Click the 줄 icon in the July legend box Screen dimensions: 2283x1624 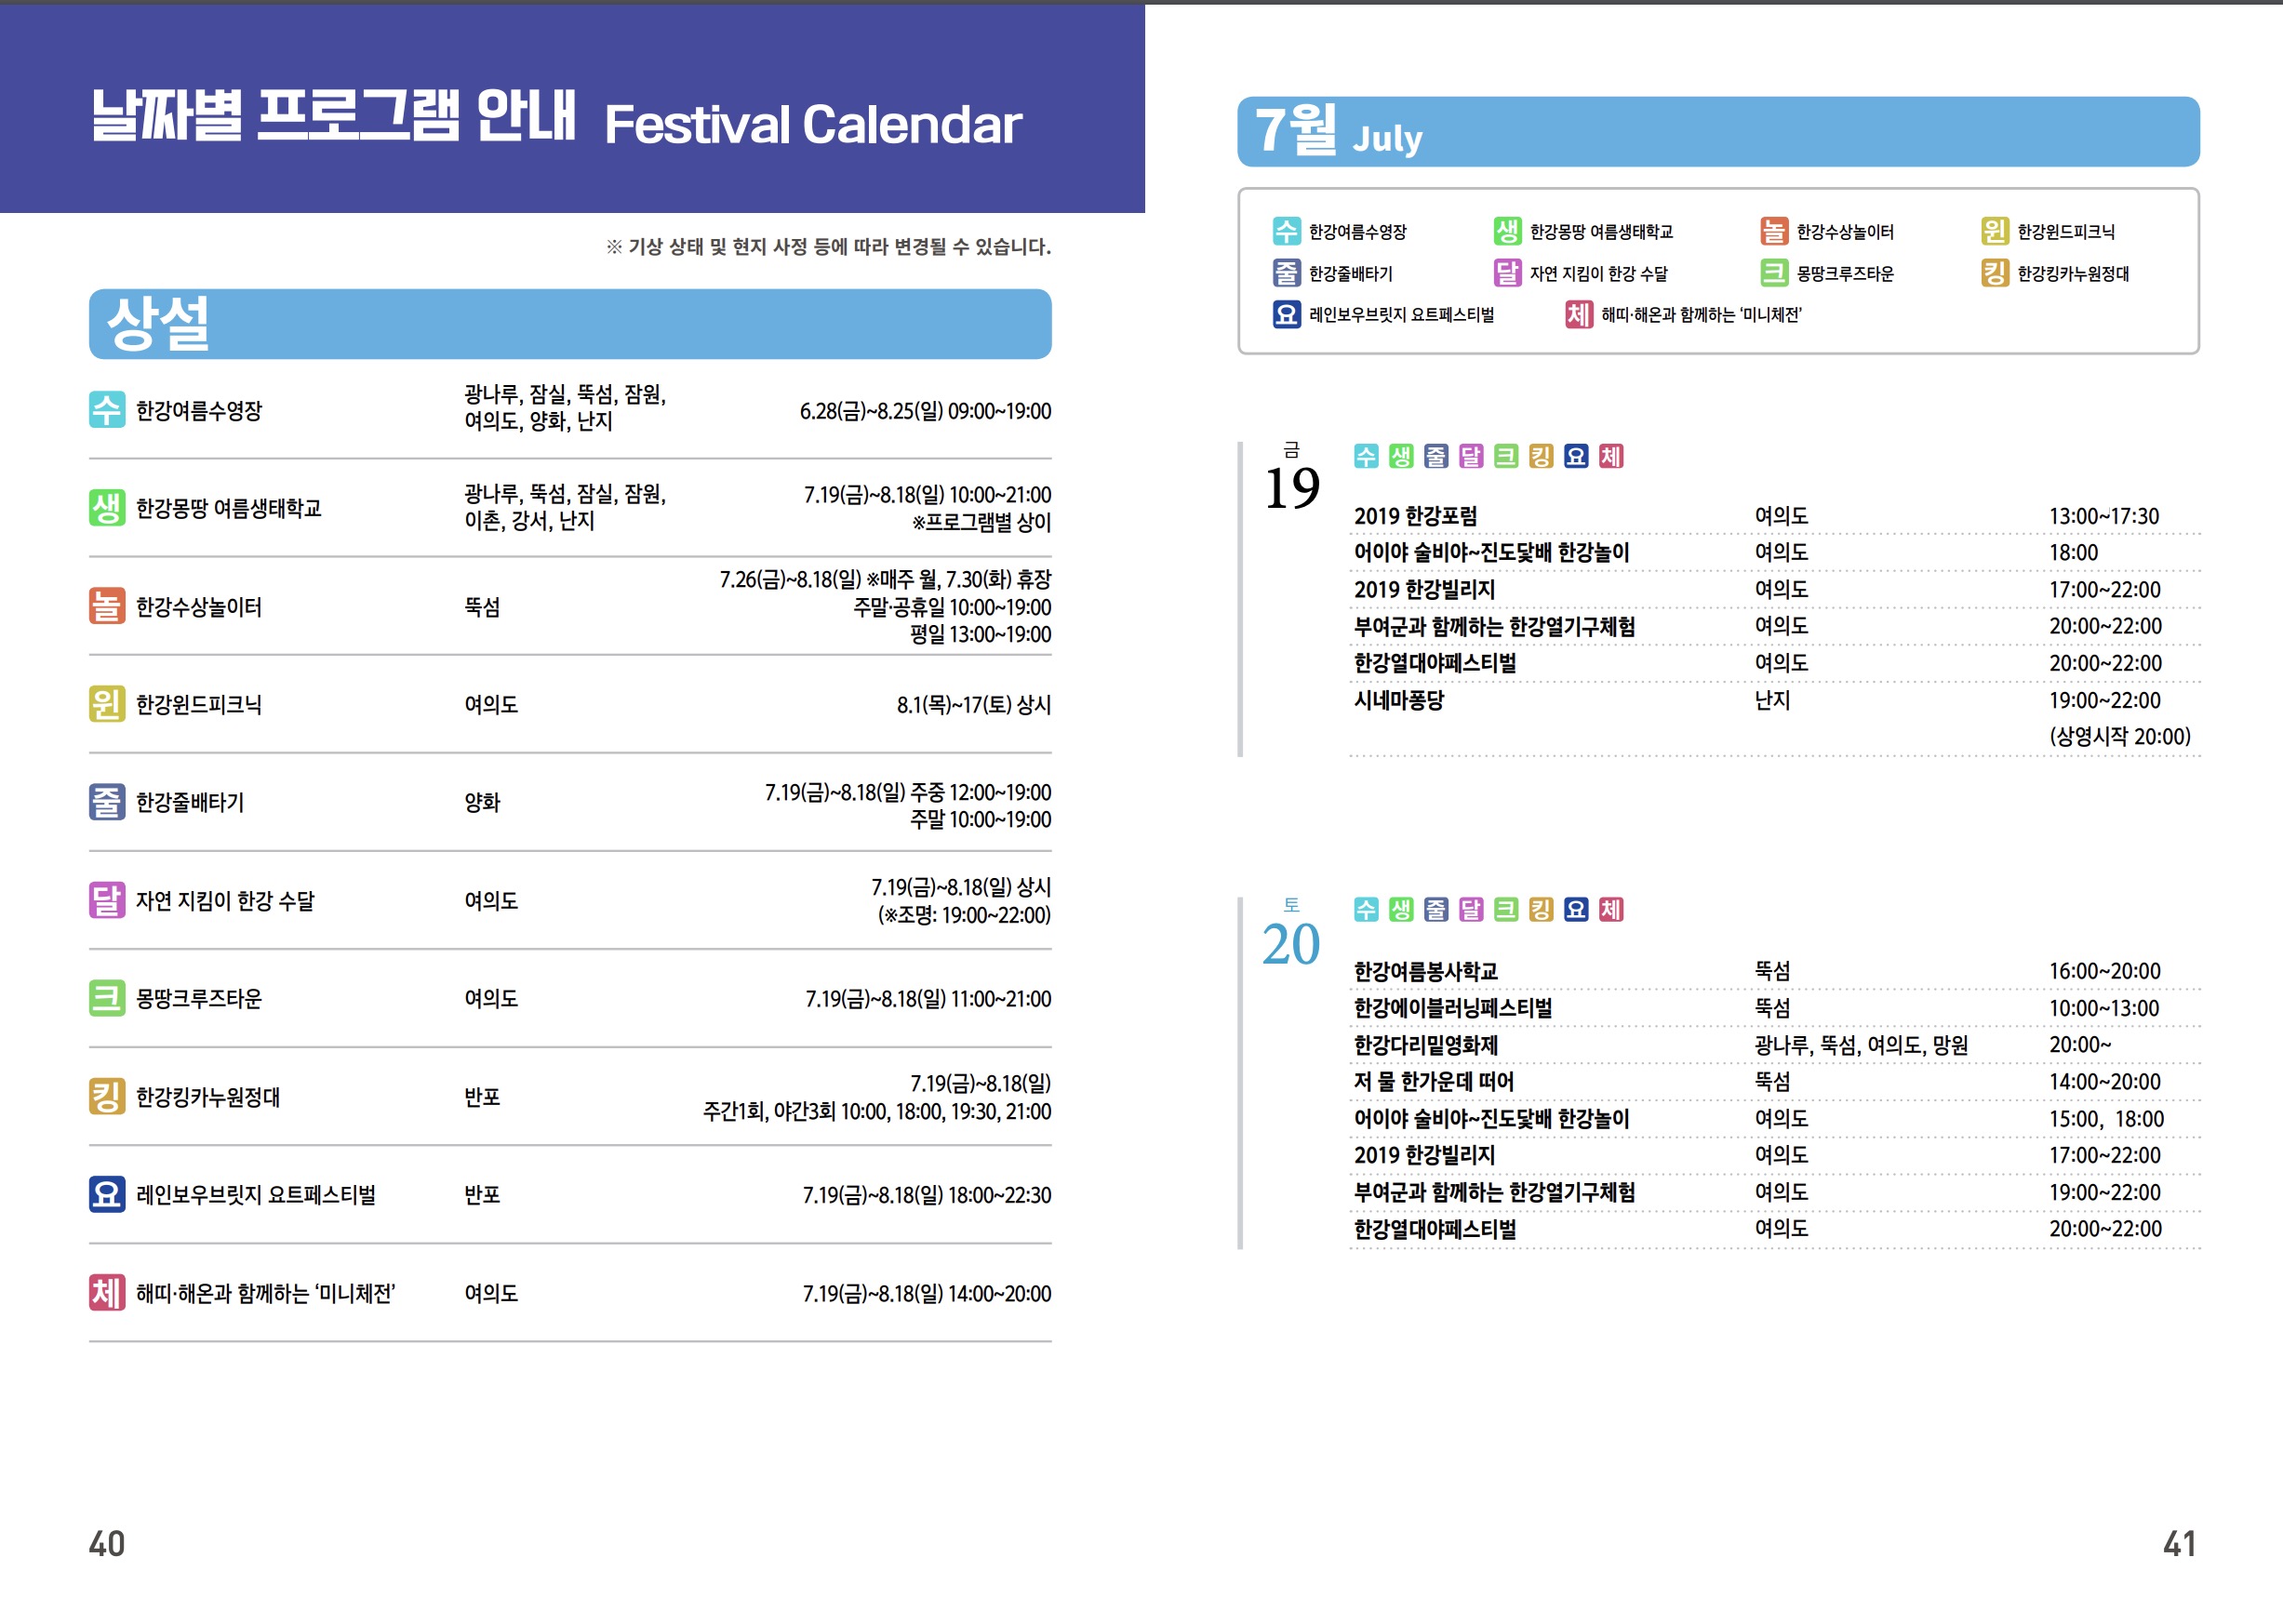1286,273
